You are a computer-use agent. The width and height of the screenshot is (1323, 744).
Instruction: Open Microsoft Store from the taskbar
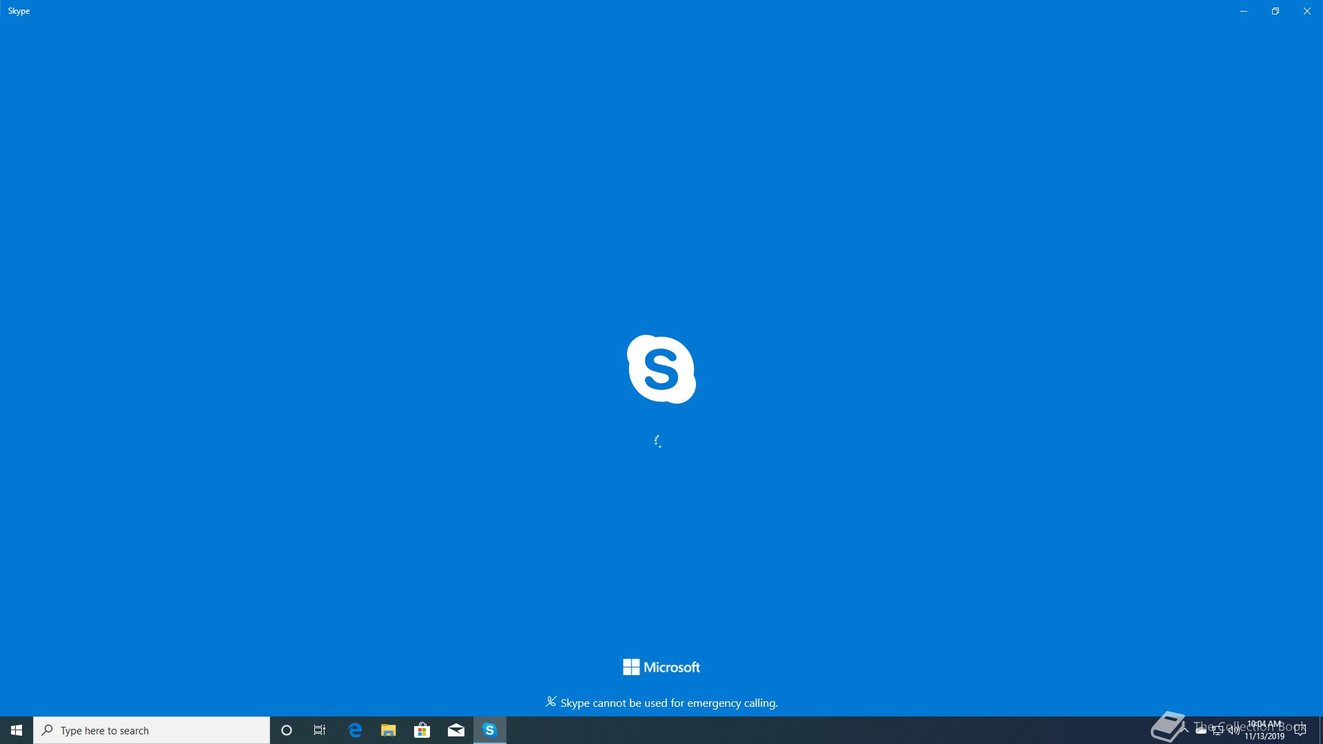coord(422,730)
